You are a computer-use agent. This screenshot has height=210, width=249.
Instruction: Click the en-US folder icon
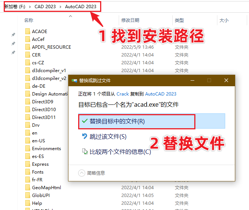[x=28, y=140]
